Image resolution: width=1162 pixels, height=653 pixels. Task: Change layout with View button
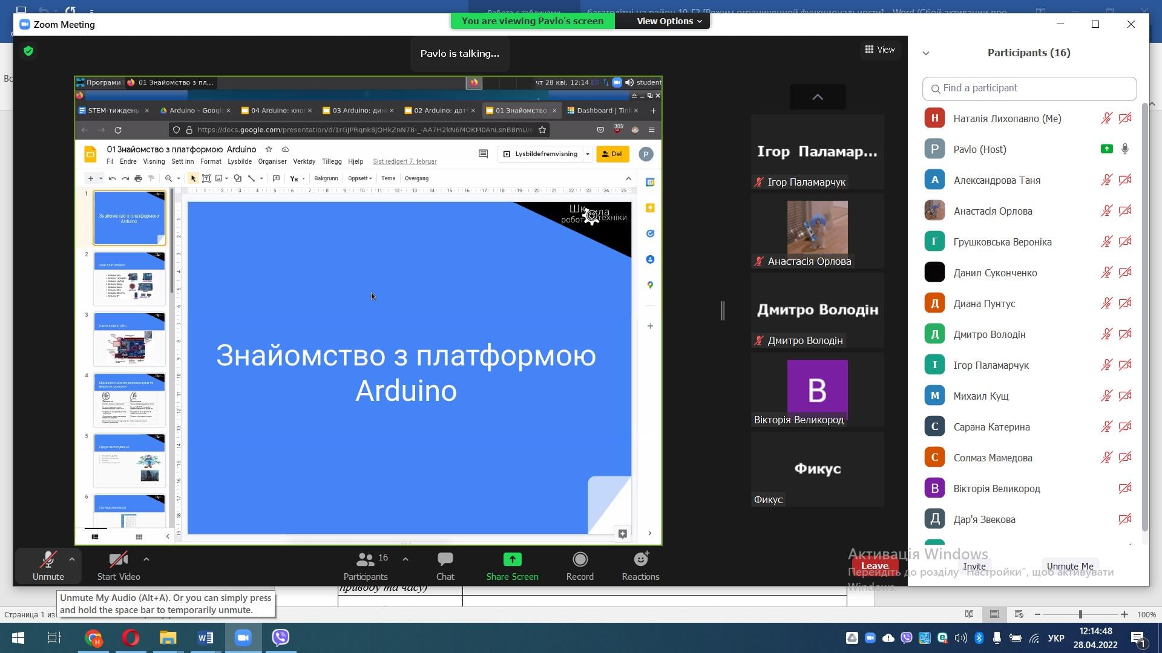click(x=880, y=50)
